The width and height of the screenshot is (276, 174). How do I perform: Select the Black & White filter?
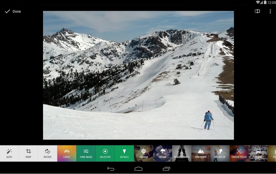coord(182,153)
